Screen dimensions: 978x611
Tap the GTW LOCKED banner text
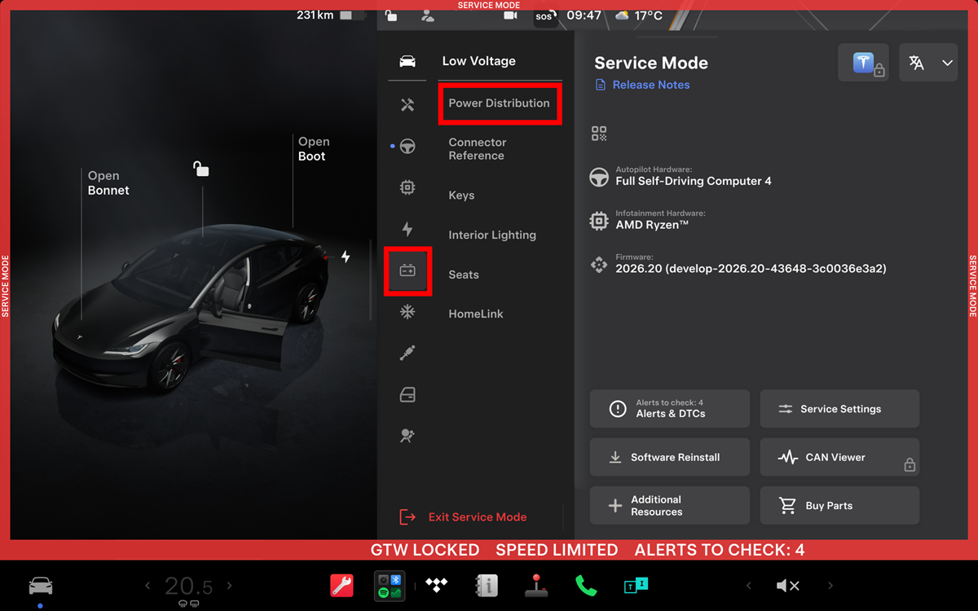pyautogui.click(x=425, y=550)
